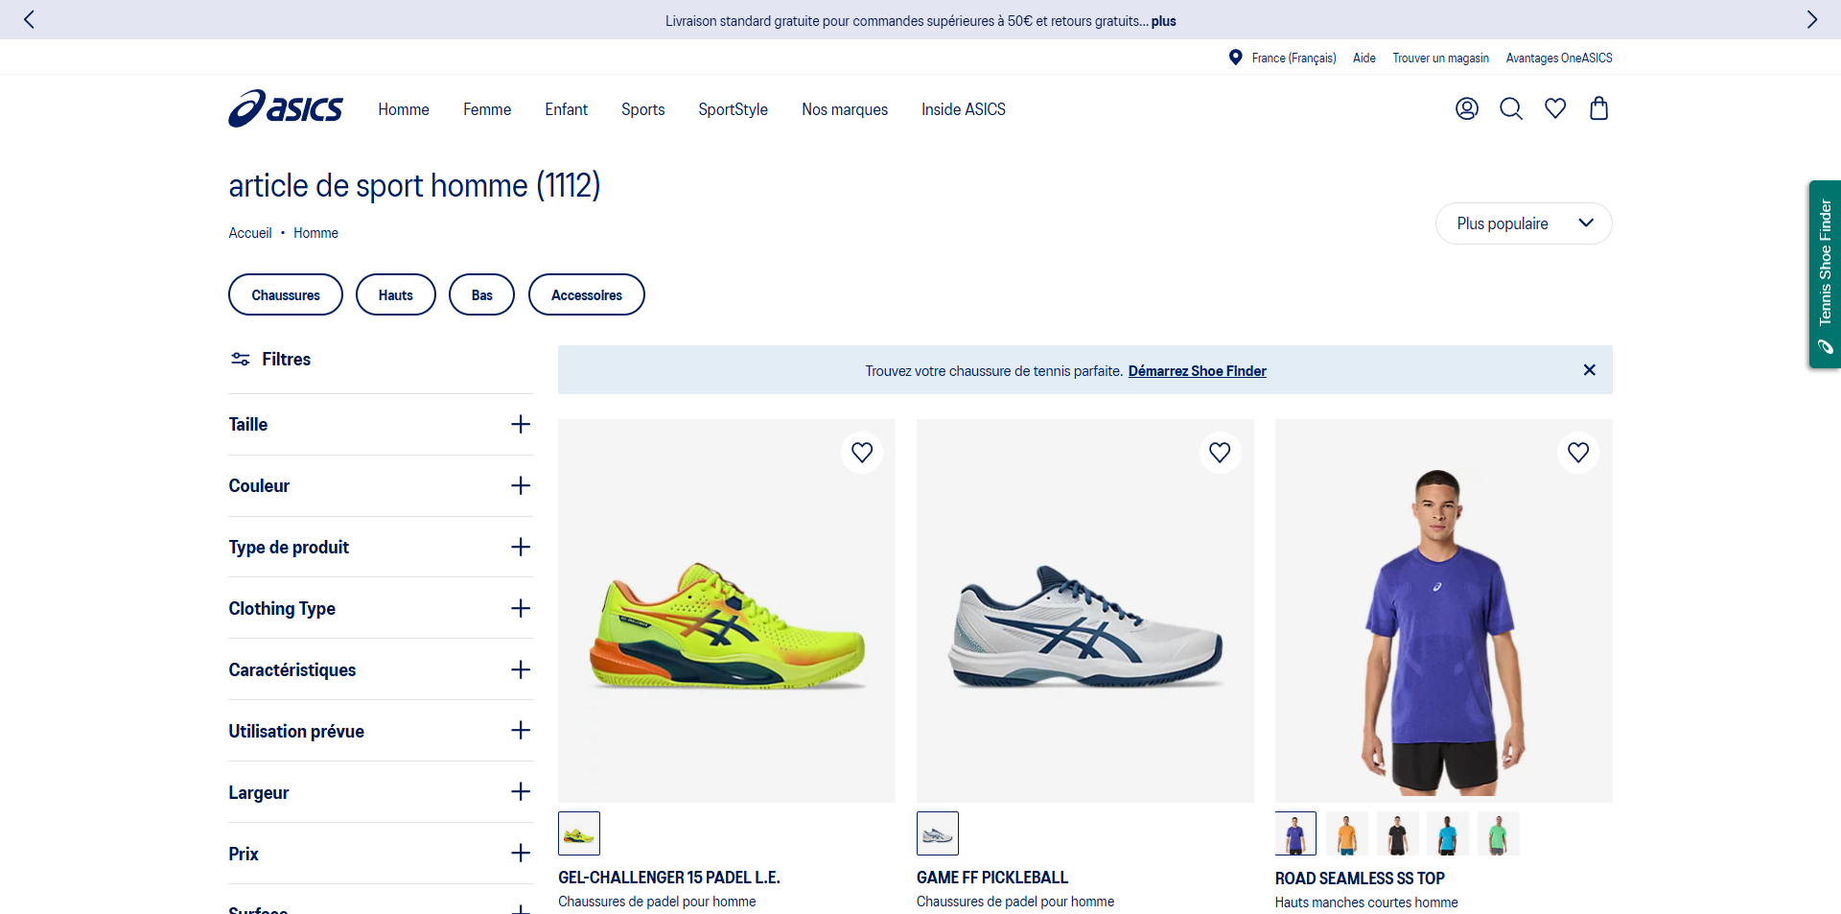Screen dimensions: 1841x914
Task: Open the Homme menu
Action: click(x=404, y=109)
